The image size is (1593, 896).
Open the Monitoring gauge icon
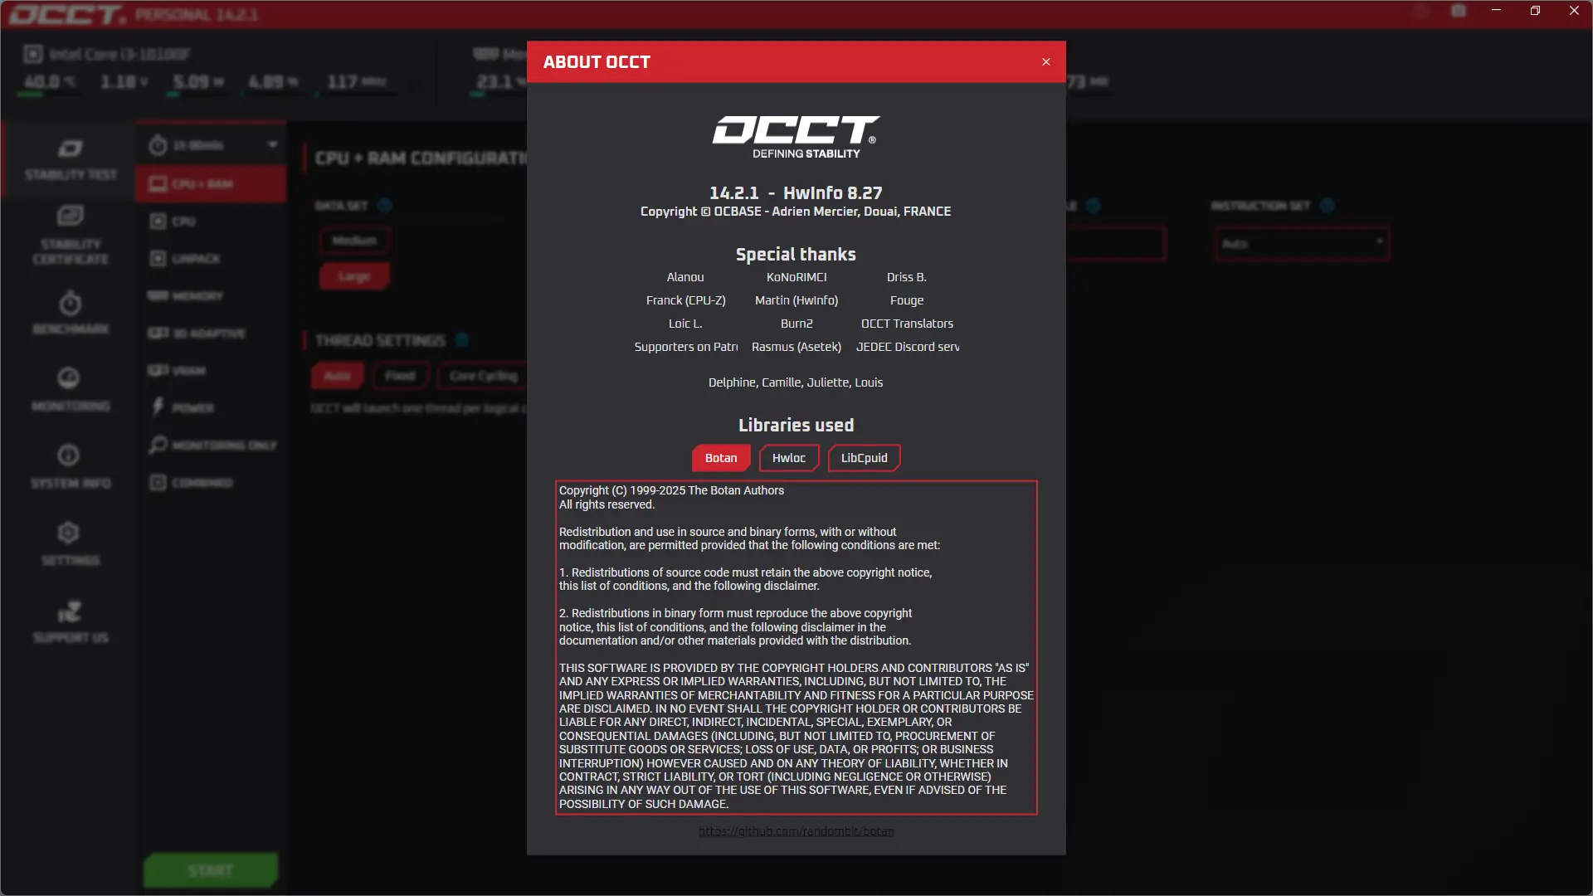(69, 379)
